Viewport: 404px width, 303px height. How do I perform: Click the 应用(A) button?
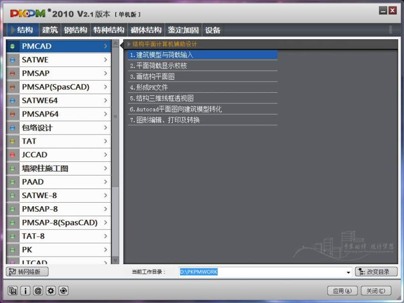click(342, 291)
